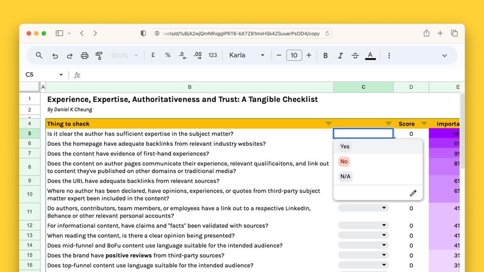Open the filter on Thing to check column

[x=328, y=124]
